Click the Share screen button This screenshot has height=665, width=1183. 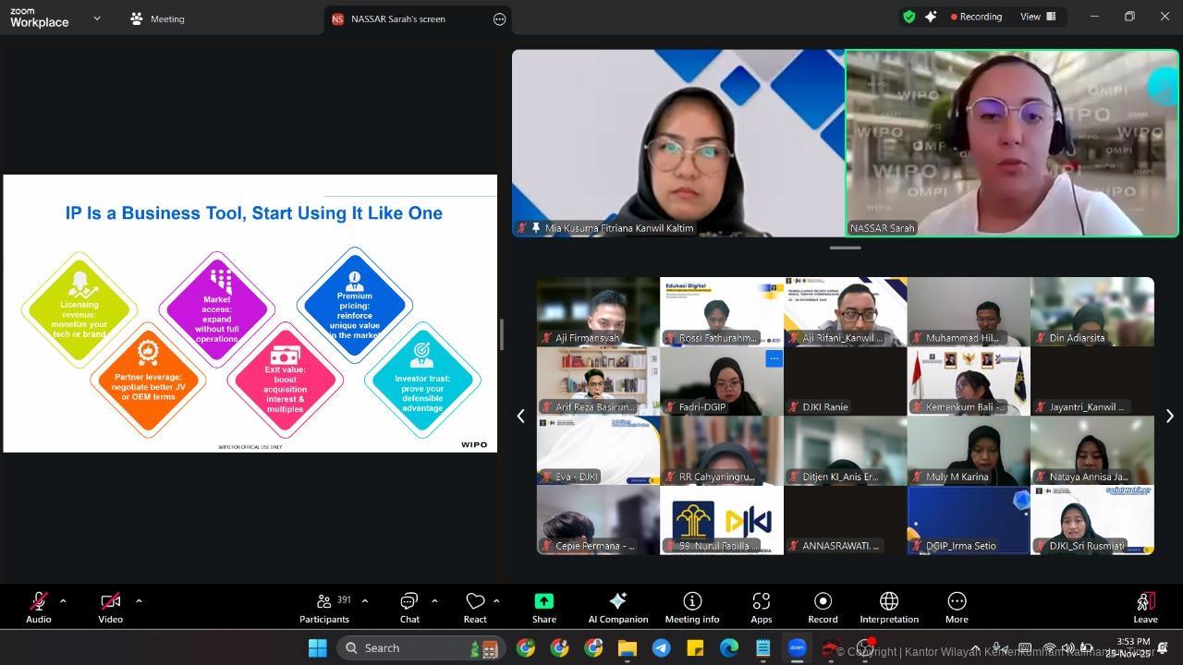click(543, 607)
